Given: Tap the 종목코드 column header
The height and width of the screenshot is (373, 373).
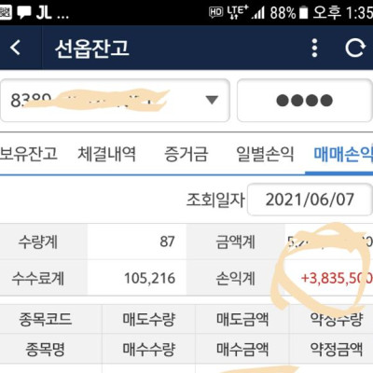Looking at the screenshot, I should tap(46, 319).
